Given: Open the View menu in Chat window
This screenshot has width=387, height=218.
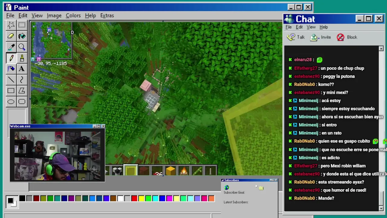Looking at the screenshot, I should pos(311,27).
